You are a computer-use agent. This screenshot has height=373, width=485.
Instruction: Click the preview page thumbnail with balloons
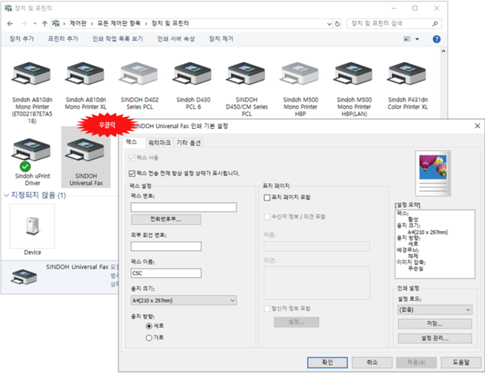432,172
